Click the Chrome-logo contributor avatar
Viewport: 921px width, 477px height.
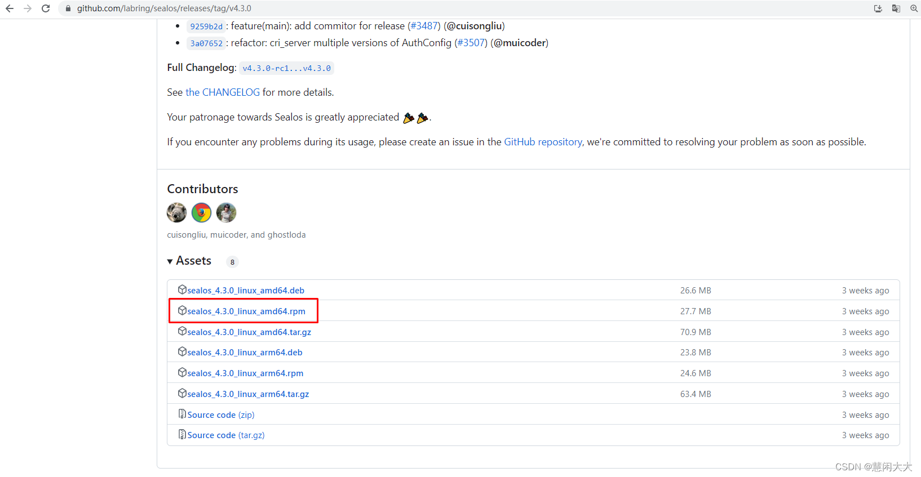(x=201, y=213)
